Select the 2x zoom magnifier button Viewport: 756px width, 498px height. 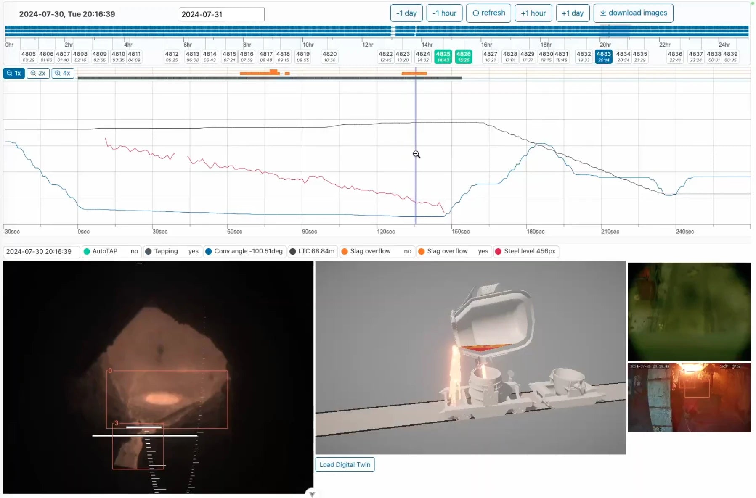coord(38,73)
